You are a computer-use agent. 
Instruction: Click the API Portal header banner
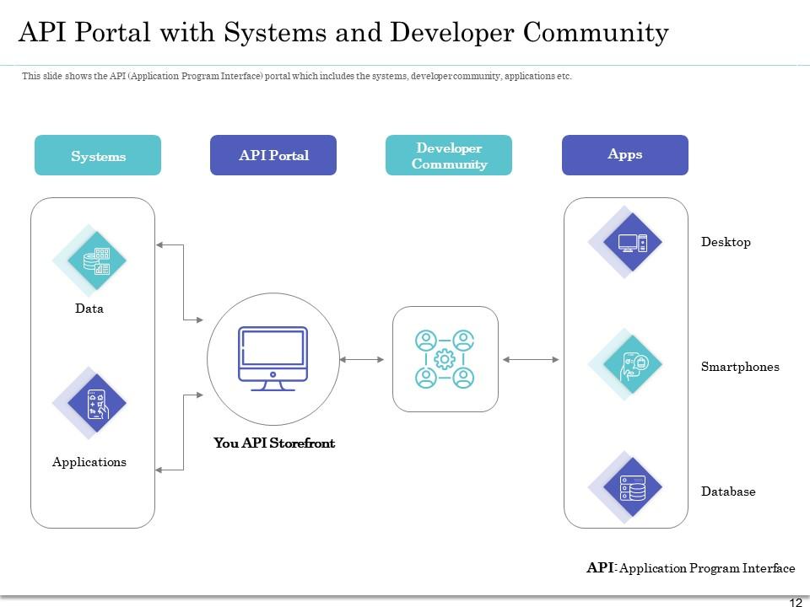pyautogui.click(x=273, y=155)
